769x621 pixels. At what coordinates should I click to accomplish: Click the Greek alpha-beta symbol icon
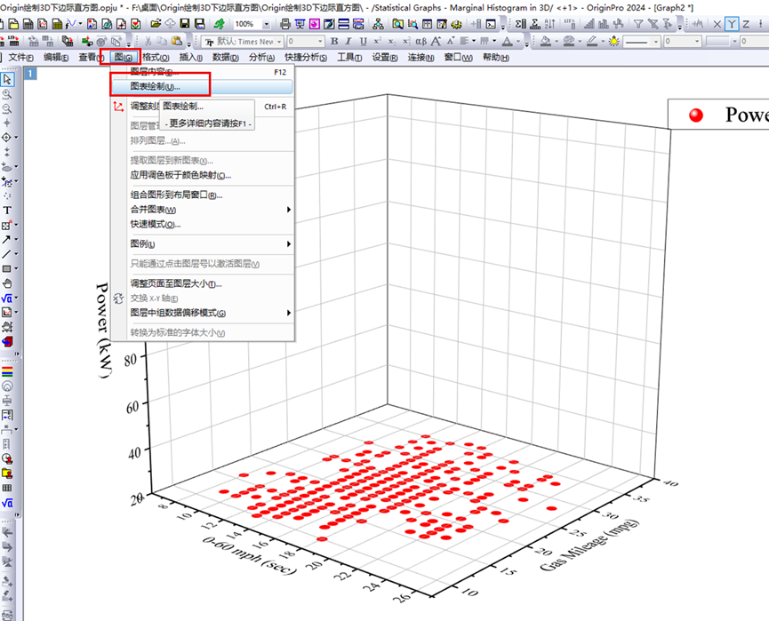421,41
